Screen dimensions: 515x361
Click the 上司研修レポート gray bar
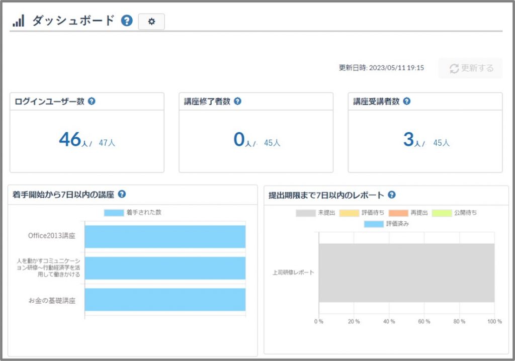(x=406, y=273)
